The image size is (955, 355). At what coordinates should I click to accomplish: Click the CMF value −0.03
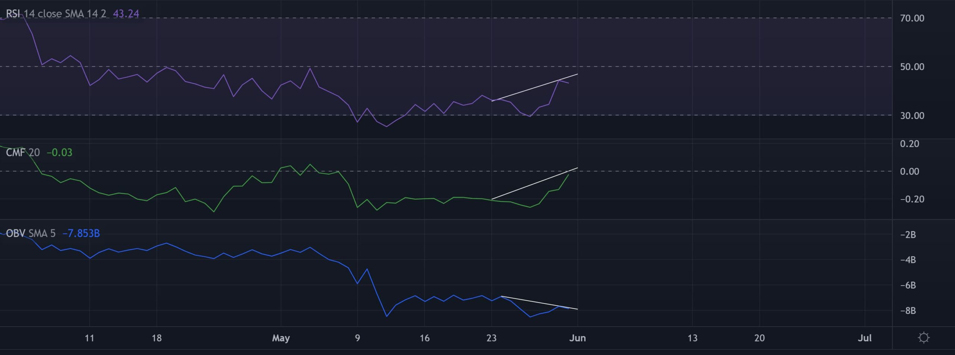point(59,152)
